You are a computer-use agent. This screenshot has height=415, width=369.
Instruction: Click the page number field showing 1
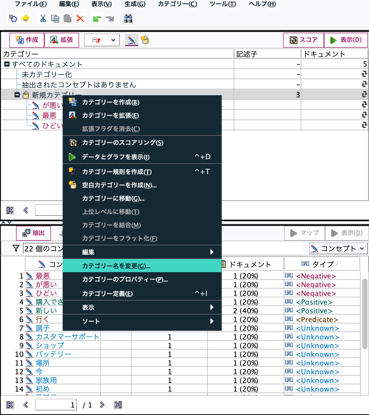pyautogui.click(x=56, y=405)
